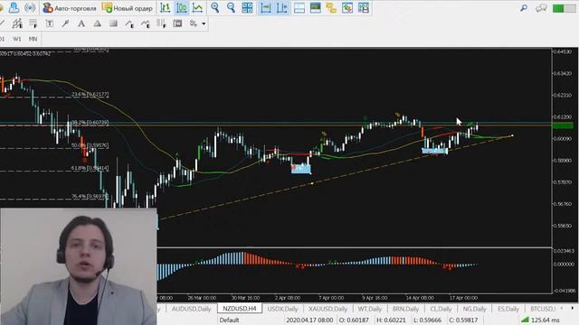
Task: Switch chart to bar chart mode
Action: coord(165,8)
